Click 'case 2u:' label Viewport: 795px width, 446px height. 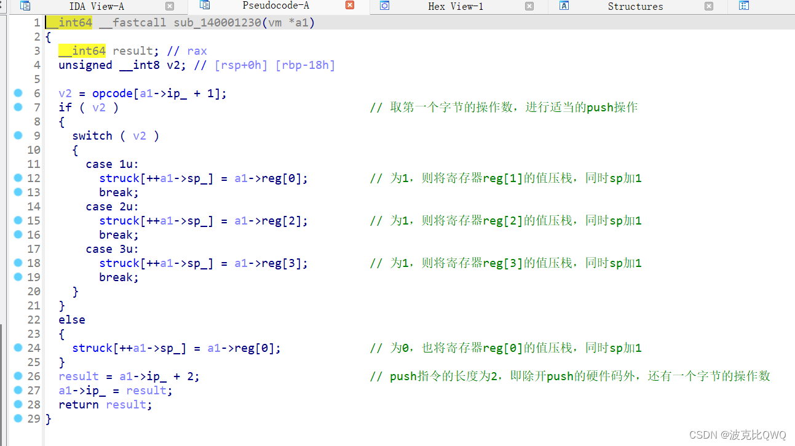[113, 207]
